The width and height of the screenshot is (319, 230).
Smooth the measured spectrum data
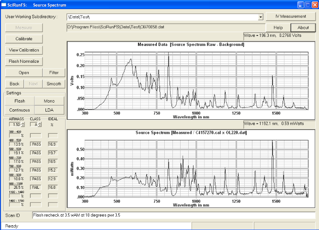coord(54,83)
